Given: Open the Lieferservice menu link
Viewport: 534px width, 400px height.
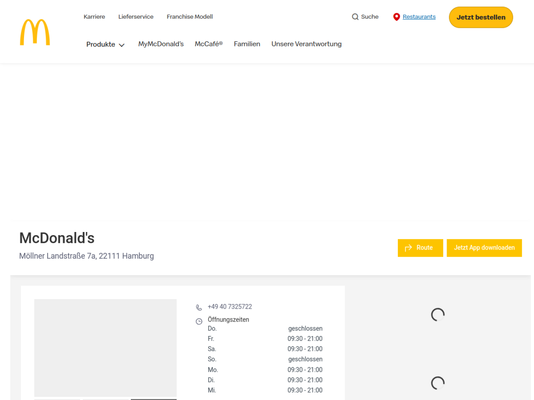Looking at the screenshot, I should [136, 17].
